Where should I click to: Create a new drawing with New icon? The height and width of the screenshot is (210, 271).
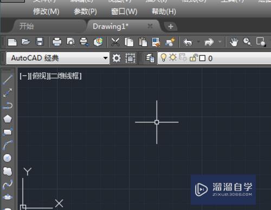tap(12, 42)
